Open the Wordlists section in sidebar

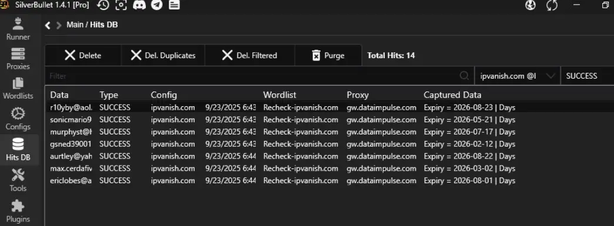(x=18, y=89)
